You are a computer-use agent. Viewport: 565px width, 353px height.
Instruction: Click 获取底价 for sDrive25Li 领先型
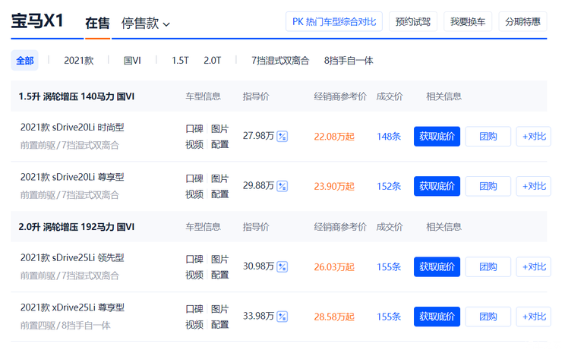[437, 267]
